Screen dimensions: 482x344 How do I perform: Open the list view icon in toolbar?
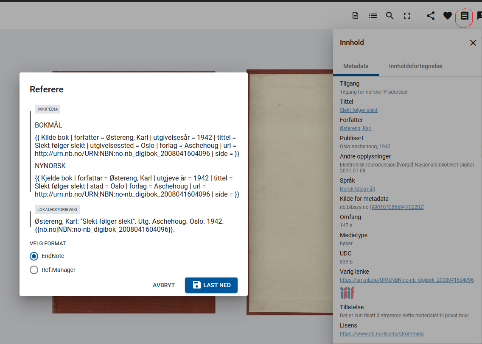pyautogui.click(x=373, y=16)
